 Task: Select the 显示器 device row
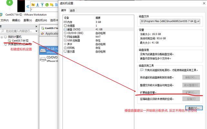point(98,52)
